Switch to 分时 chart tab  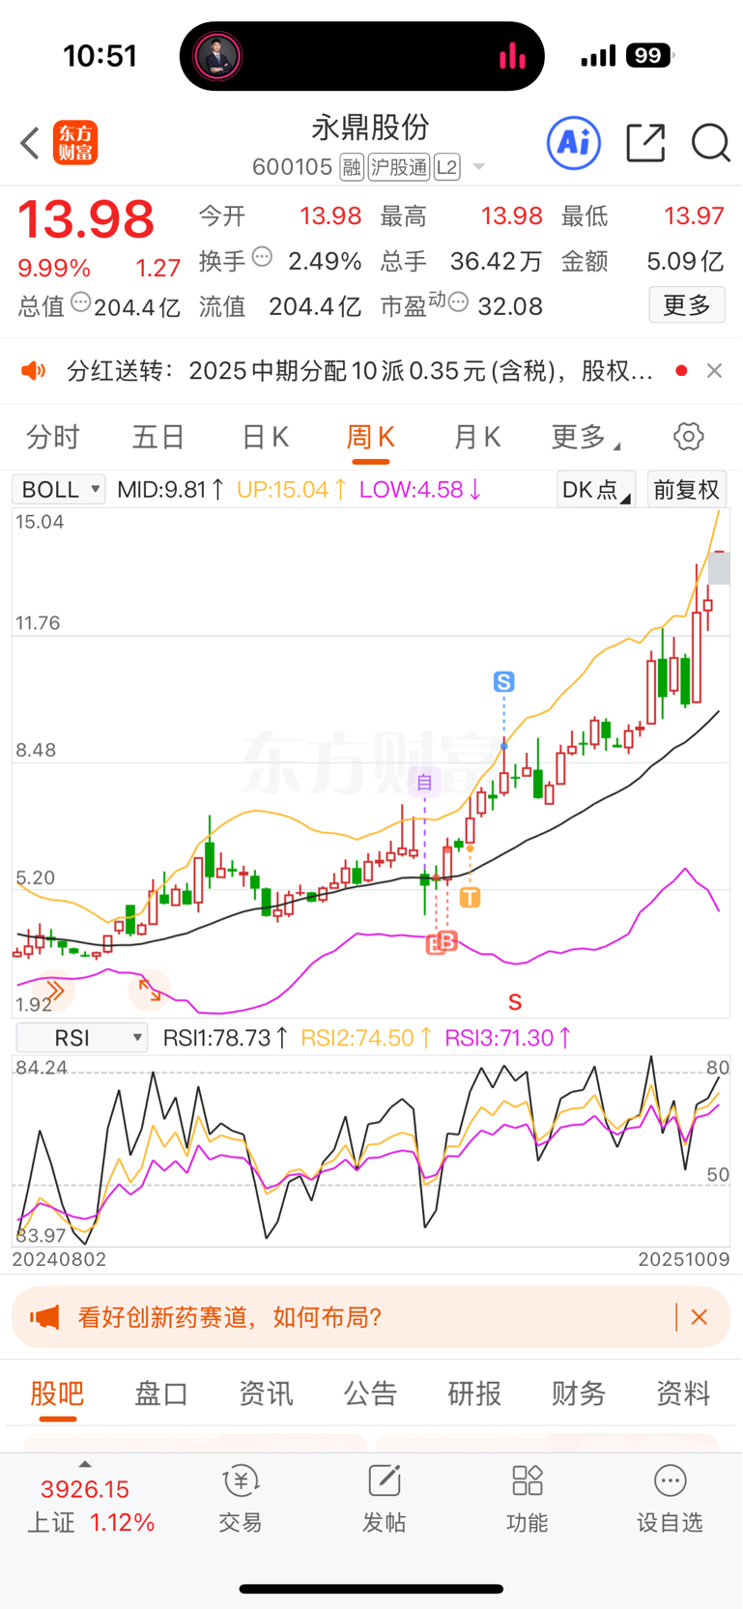point(52,437)
